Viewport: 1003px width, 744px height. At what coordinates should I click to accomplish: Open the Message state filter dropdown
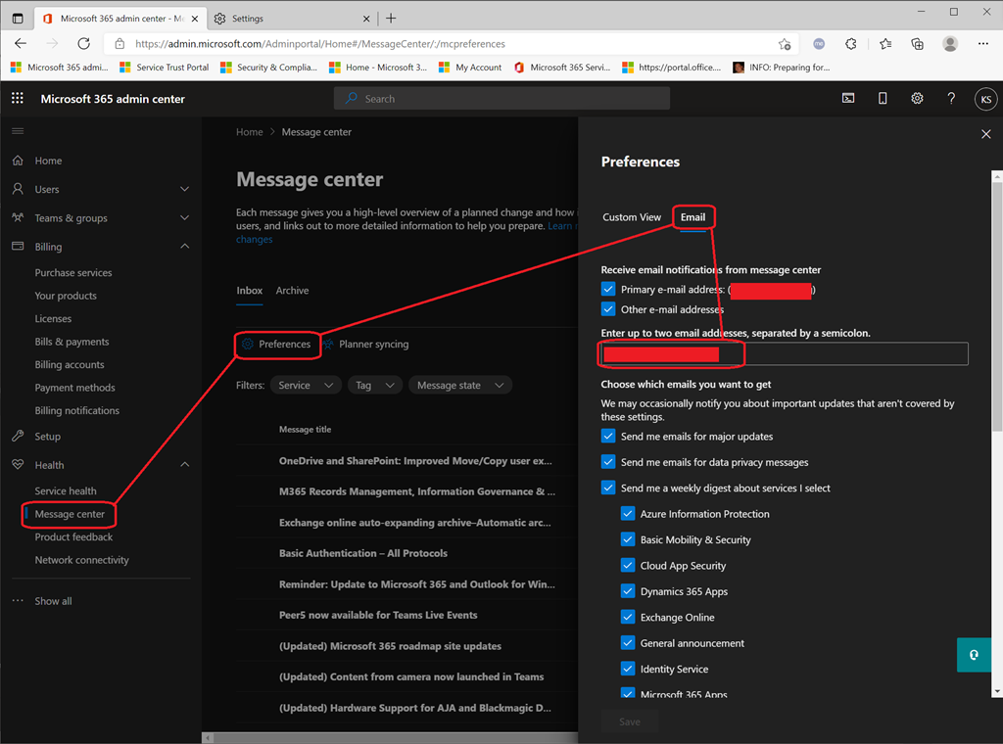(x=460, y=386)
